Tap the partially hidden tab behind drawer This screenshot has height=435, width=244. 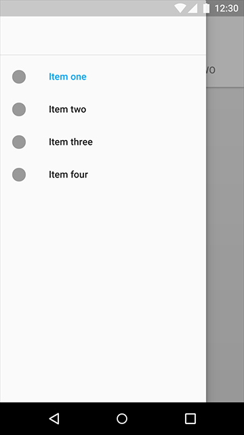(x=211, y=70)
